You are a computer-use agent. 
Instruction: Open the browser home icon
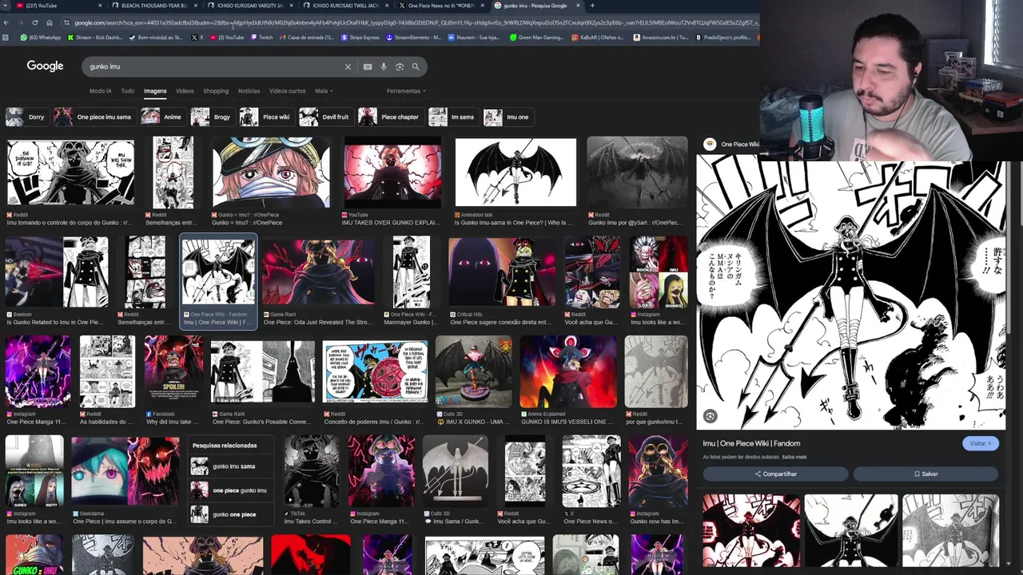(50, 22)
